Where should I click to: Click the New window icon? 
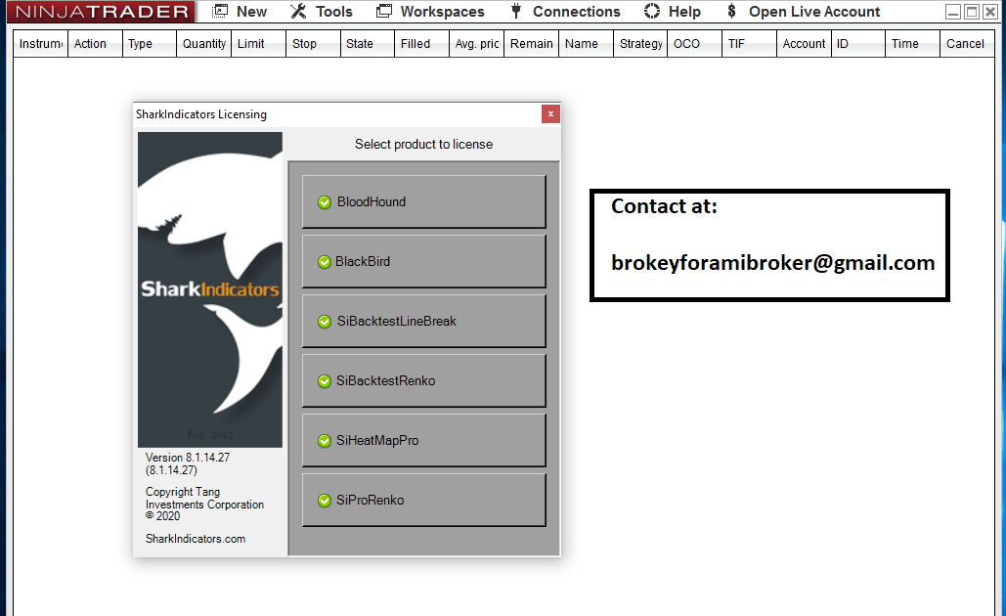click(220, 11)
